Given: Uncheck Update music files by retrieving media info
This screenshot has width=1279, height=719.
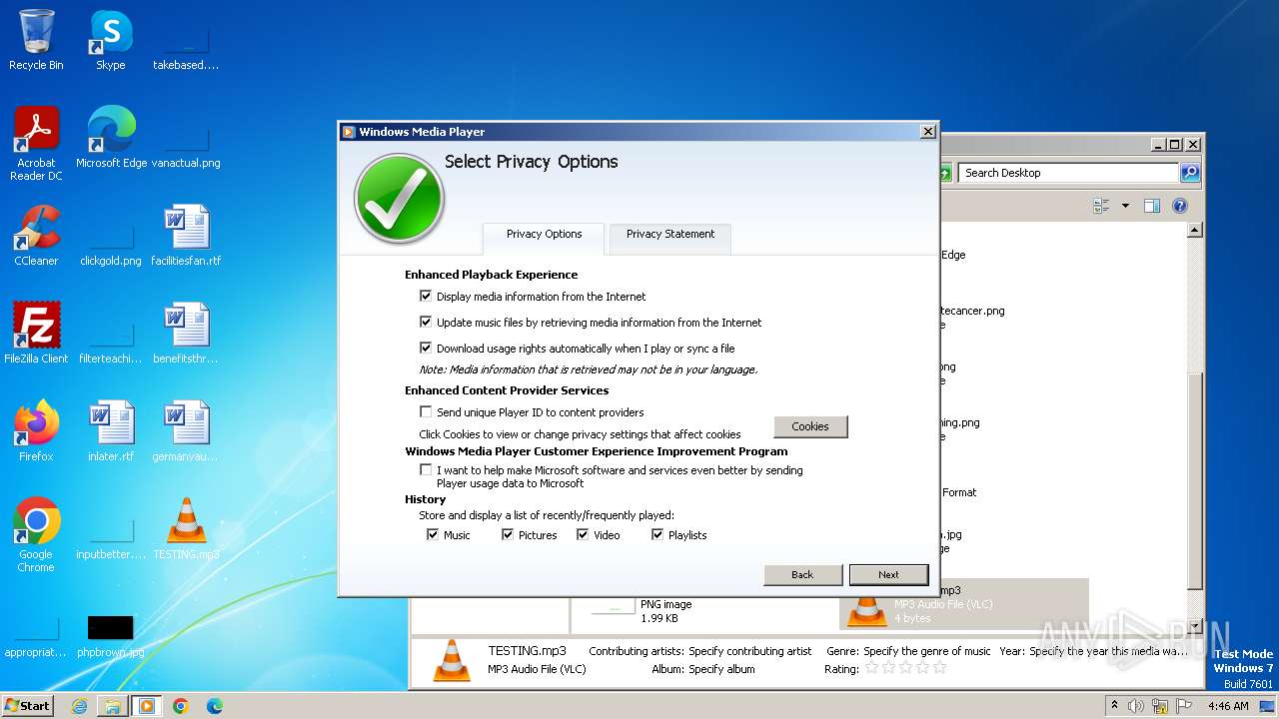Looking at the screenshot, I should click(426, 323).
